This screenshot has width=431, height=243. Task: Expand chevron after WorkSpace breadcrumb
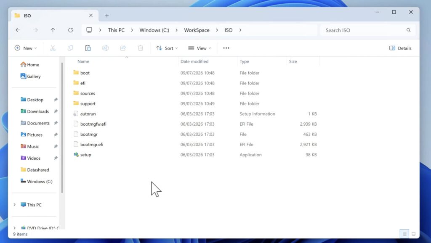point(217,30)
